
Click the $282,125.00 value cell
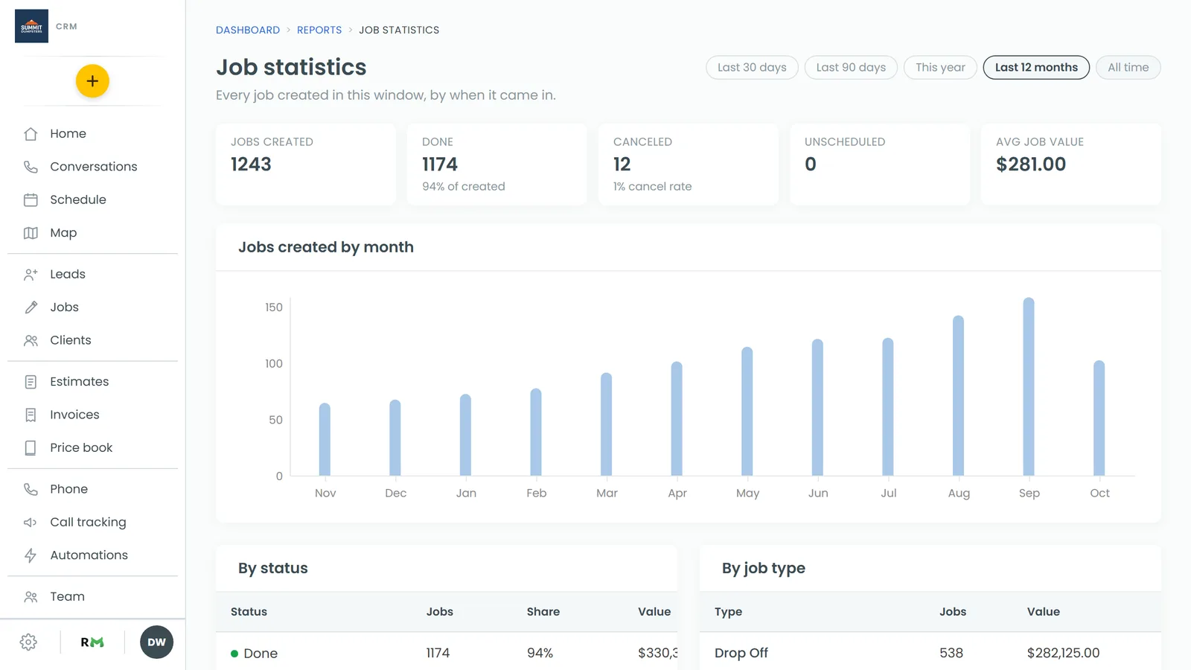coord(1063,653)
